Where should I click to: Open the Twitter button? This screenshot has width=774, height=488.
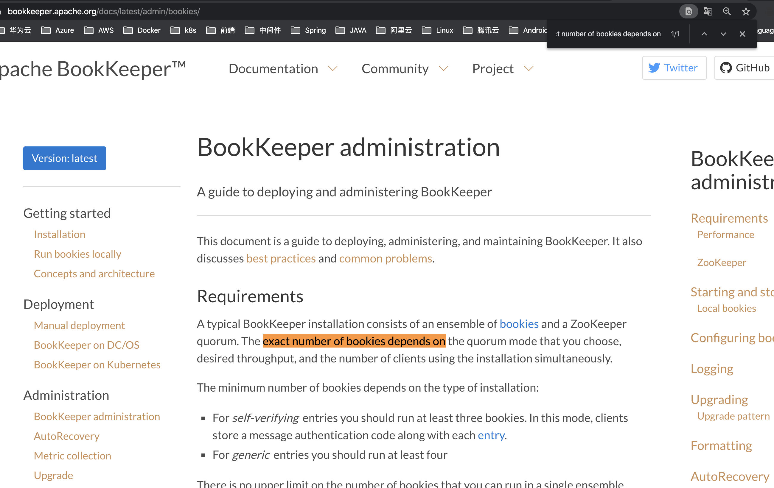[674, 68]
